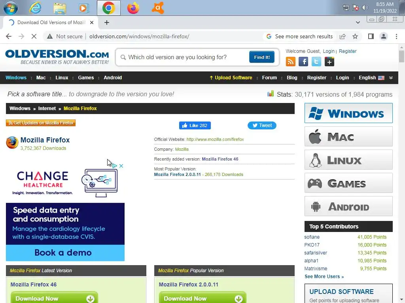The image size is (405, 303).
Task: Select the Mac sidebar platform button
Action: pos(348,136)
